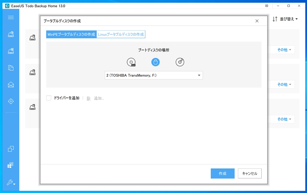This screenshot has height=193, width=307.
Task: Select CD/DVD boot disk location
Action: click(x=180, y=62)
